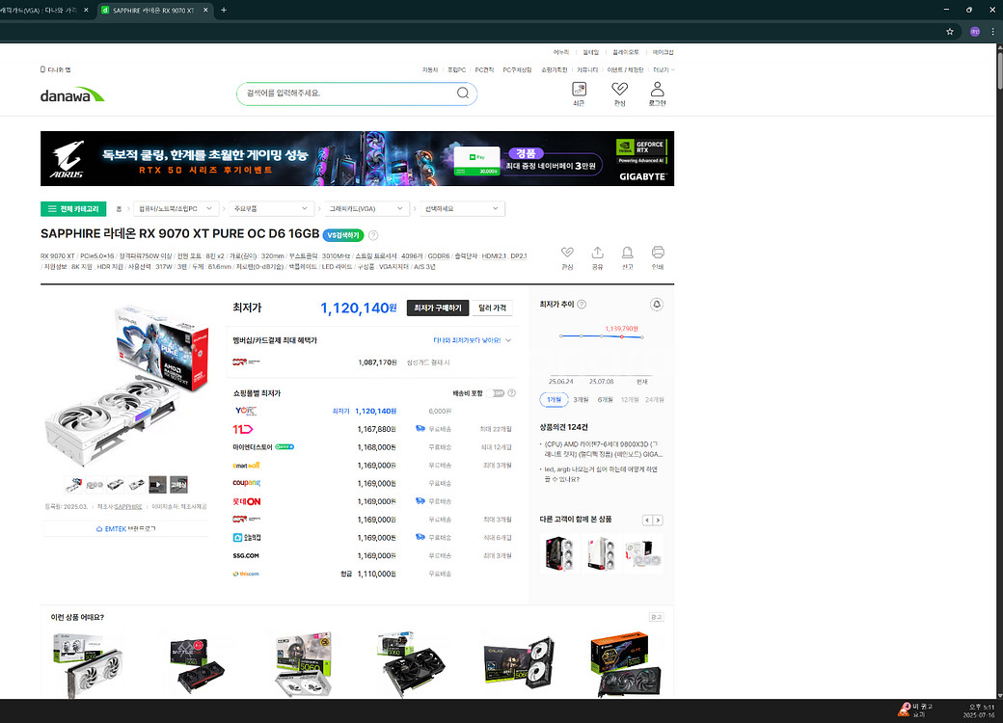Show previous related products with left arrow
This screenshot has height=723, width=1003.
[x=647, y=520]
